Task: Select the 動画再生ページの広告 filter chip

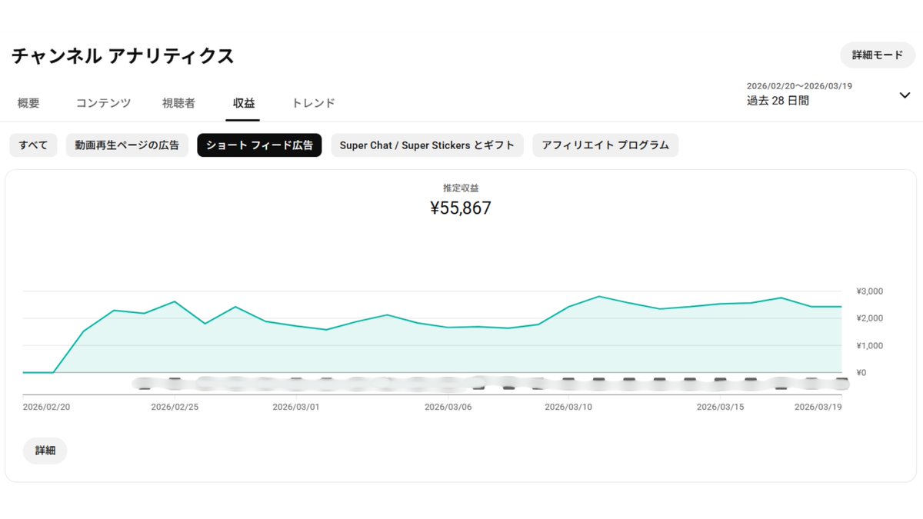Action: click(x=127, y=145)
